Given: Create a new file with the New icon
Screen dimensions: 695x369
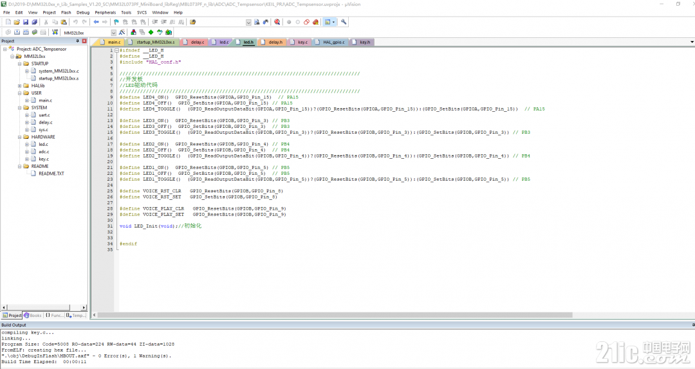Looking at the screenshot, I should pyautogui.click(x=8, y=22).
